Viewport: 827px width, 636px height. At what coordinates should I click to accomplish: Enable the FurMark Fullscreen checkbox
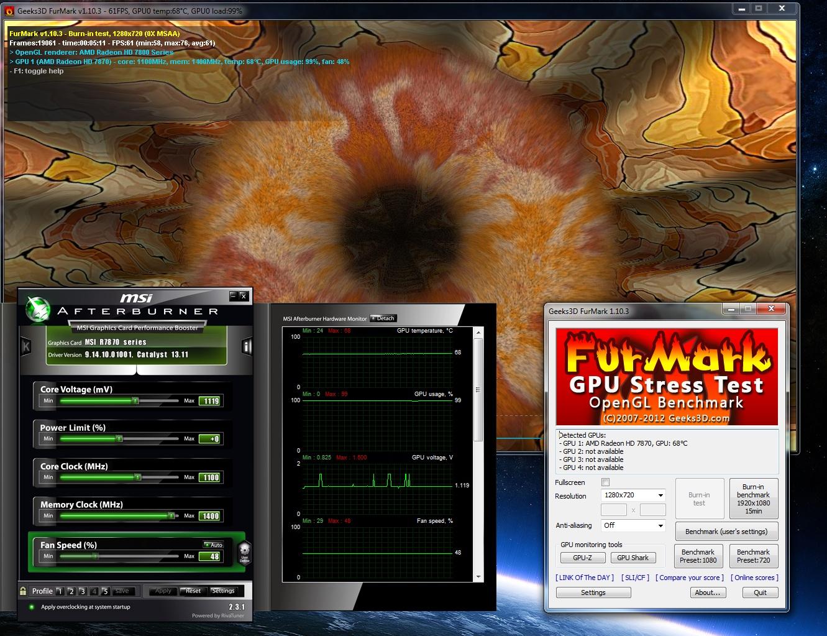click(606, 482)
